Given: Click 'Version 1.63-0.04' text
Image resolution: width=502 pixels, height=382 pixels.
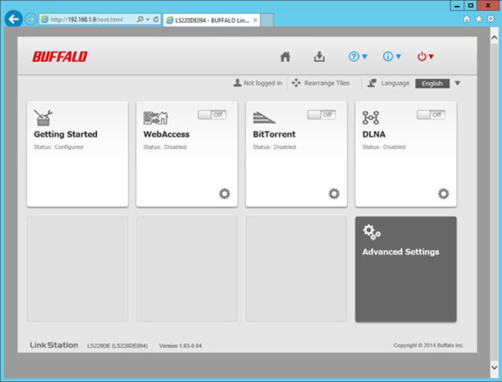Looking at the screenshot, I should click(180, 346).
